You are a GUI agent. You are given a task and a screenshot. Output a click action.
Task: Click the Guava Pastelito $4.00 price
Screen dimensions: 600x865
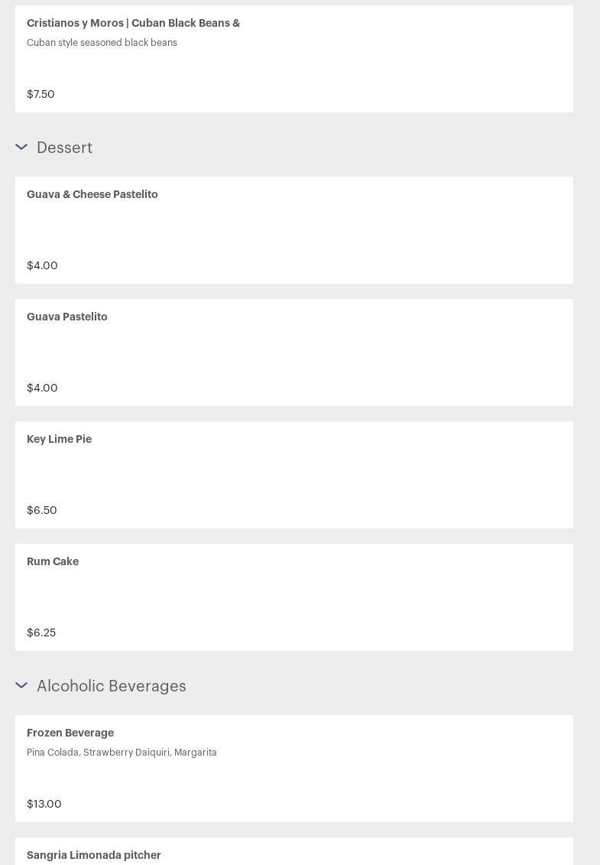pyautogui.click(x=42, y=388)
